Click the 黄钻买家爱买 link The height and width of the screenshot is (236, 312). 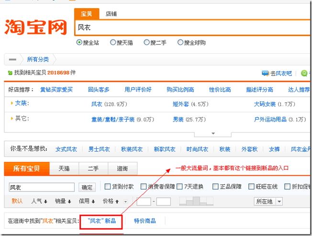coord(56,90)
